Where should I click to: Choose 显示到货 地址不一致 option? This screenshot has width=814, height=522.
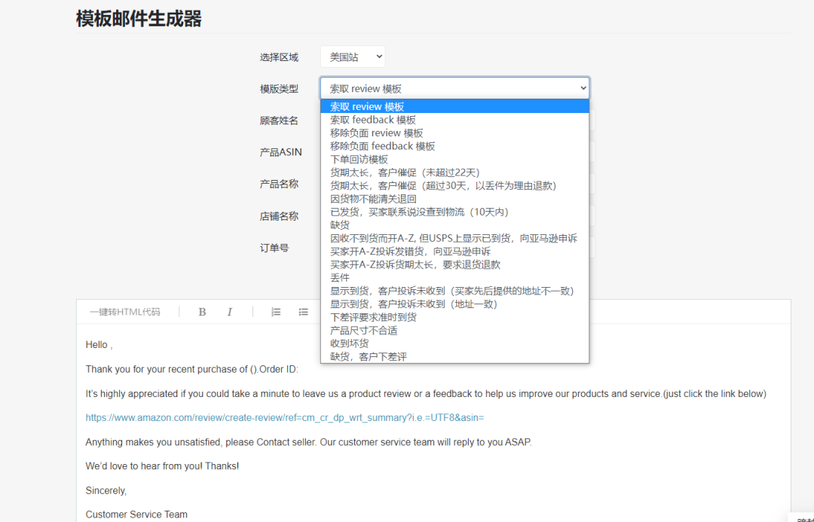[454, 291]
